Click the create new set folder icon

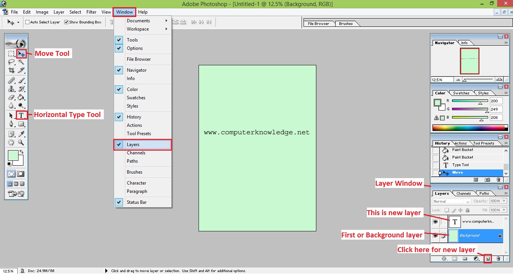465,259
